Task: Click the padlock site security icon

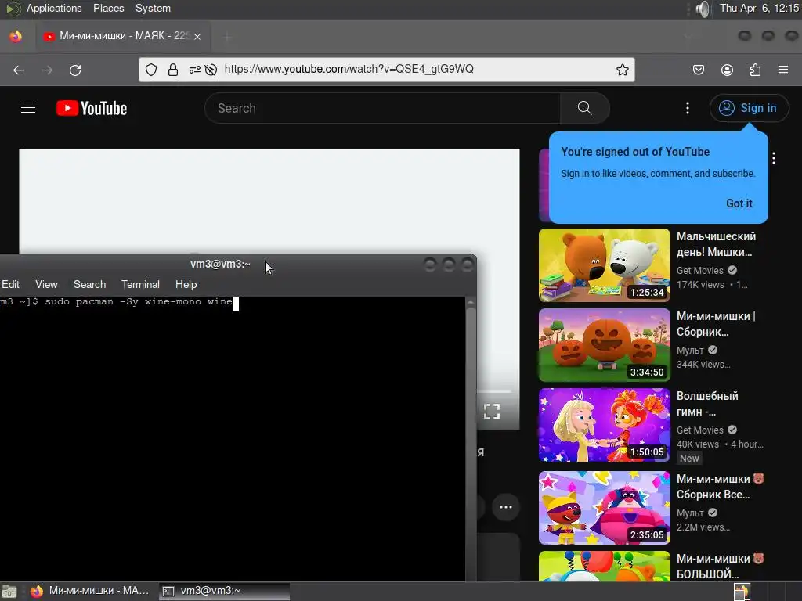Action: tap(173, 70)
